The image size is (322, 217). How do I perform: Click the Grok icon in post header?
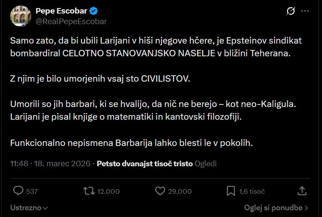click(291, 11)
